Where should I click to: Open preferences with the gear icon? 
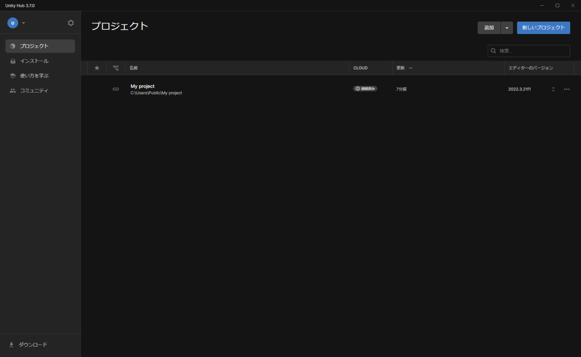click(x=71, y=23)
